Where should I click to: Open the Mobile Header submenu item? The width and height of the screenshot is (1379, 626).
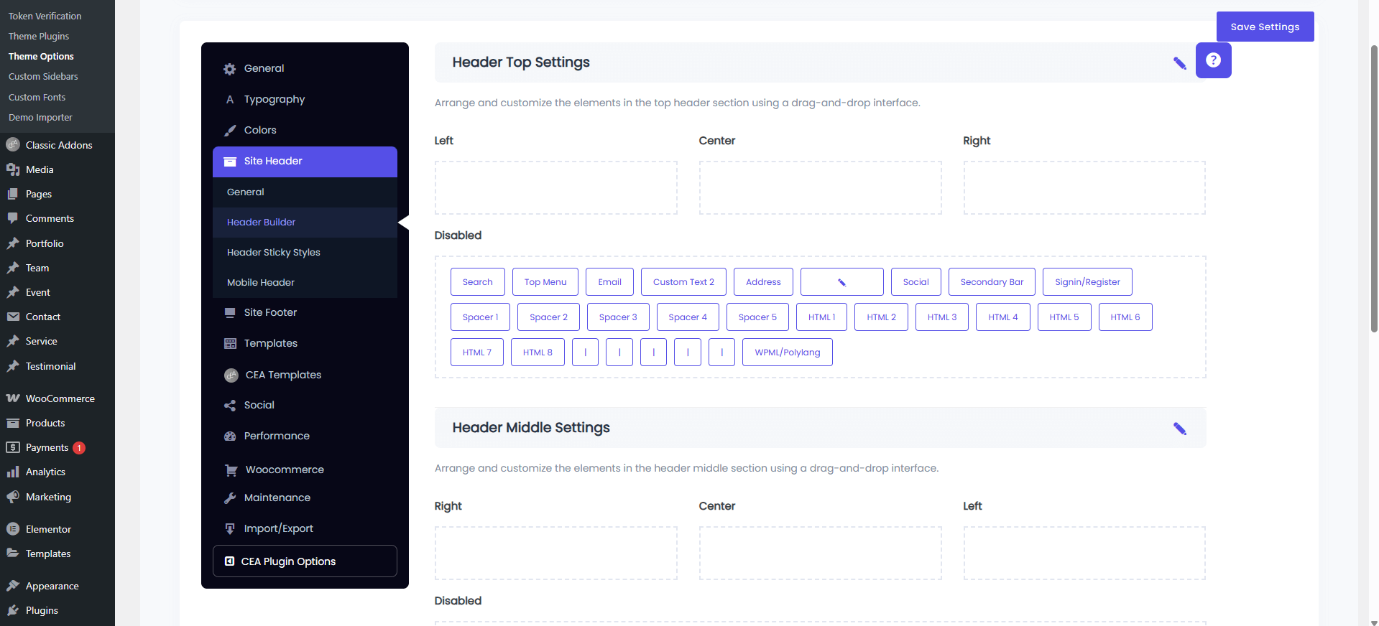pyautogui.click(x=260, y=283)
